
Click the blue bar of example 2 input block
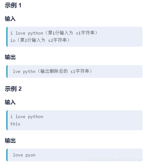pos(7,120)
